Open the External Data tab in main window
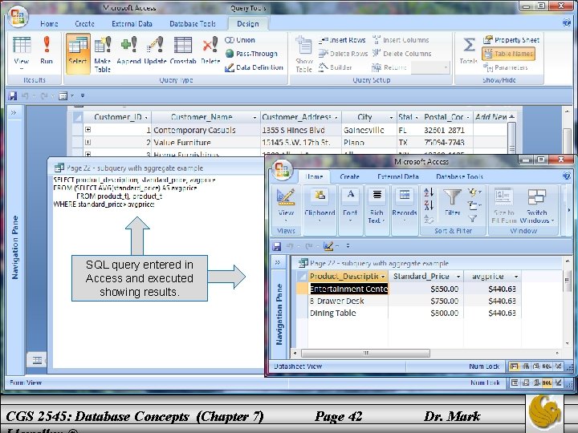 (x=132, y=23)
